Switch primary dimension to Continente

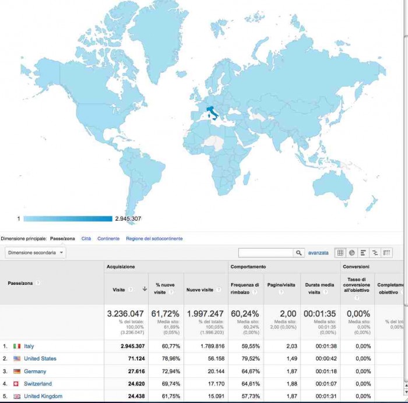[108, 239]
